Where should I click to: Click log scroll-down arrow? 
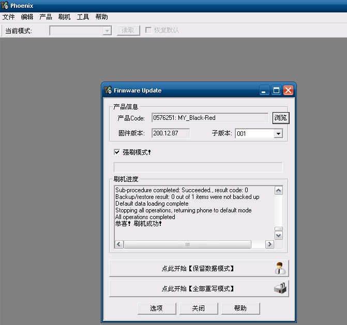279,236
